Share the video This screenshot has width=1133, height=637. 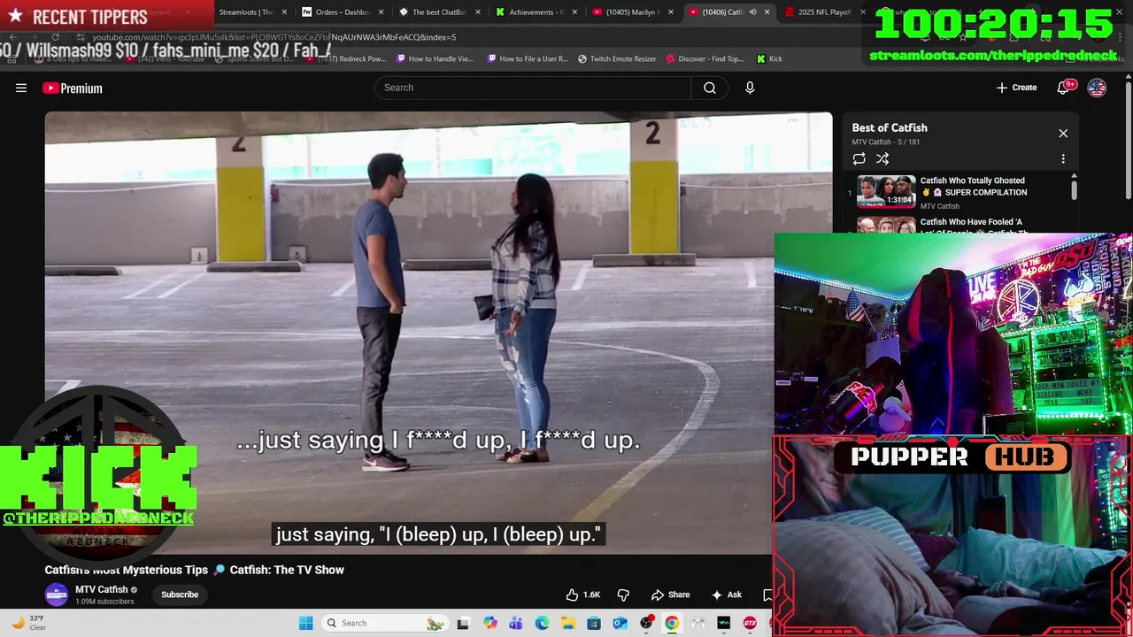point(670,595)
